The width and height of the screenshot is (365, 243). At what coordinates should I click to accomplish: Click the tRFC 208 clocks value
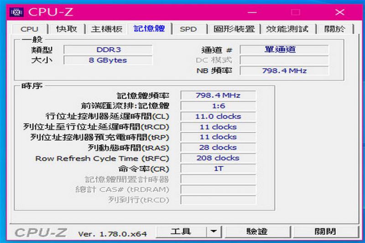(x=218, y=158)
